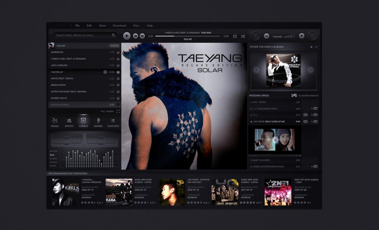Open YouTube icon for MAKE LOVE FEATURING KUSH
Image resolution: width=379 pixels, height=230 pixels.
[x=314, y=166]
